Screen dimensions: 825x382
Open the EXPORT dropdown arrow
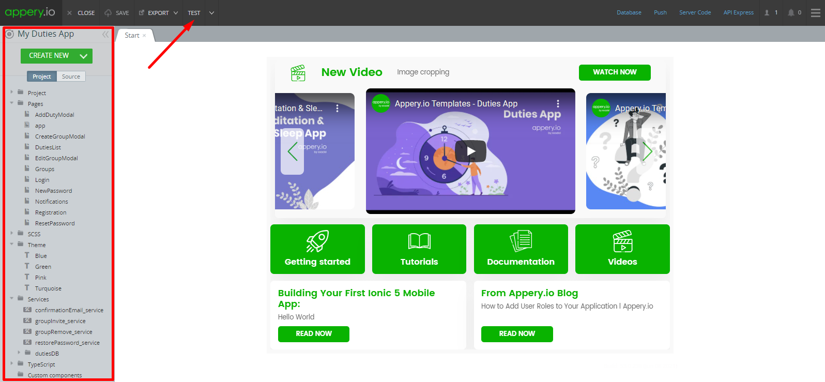[x=176, y=13]
